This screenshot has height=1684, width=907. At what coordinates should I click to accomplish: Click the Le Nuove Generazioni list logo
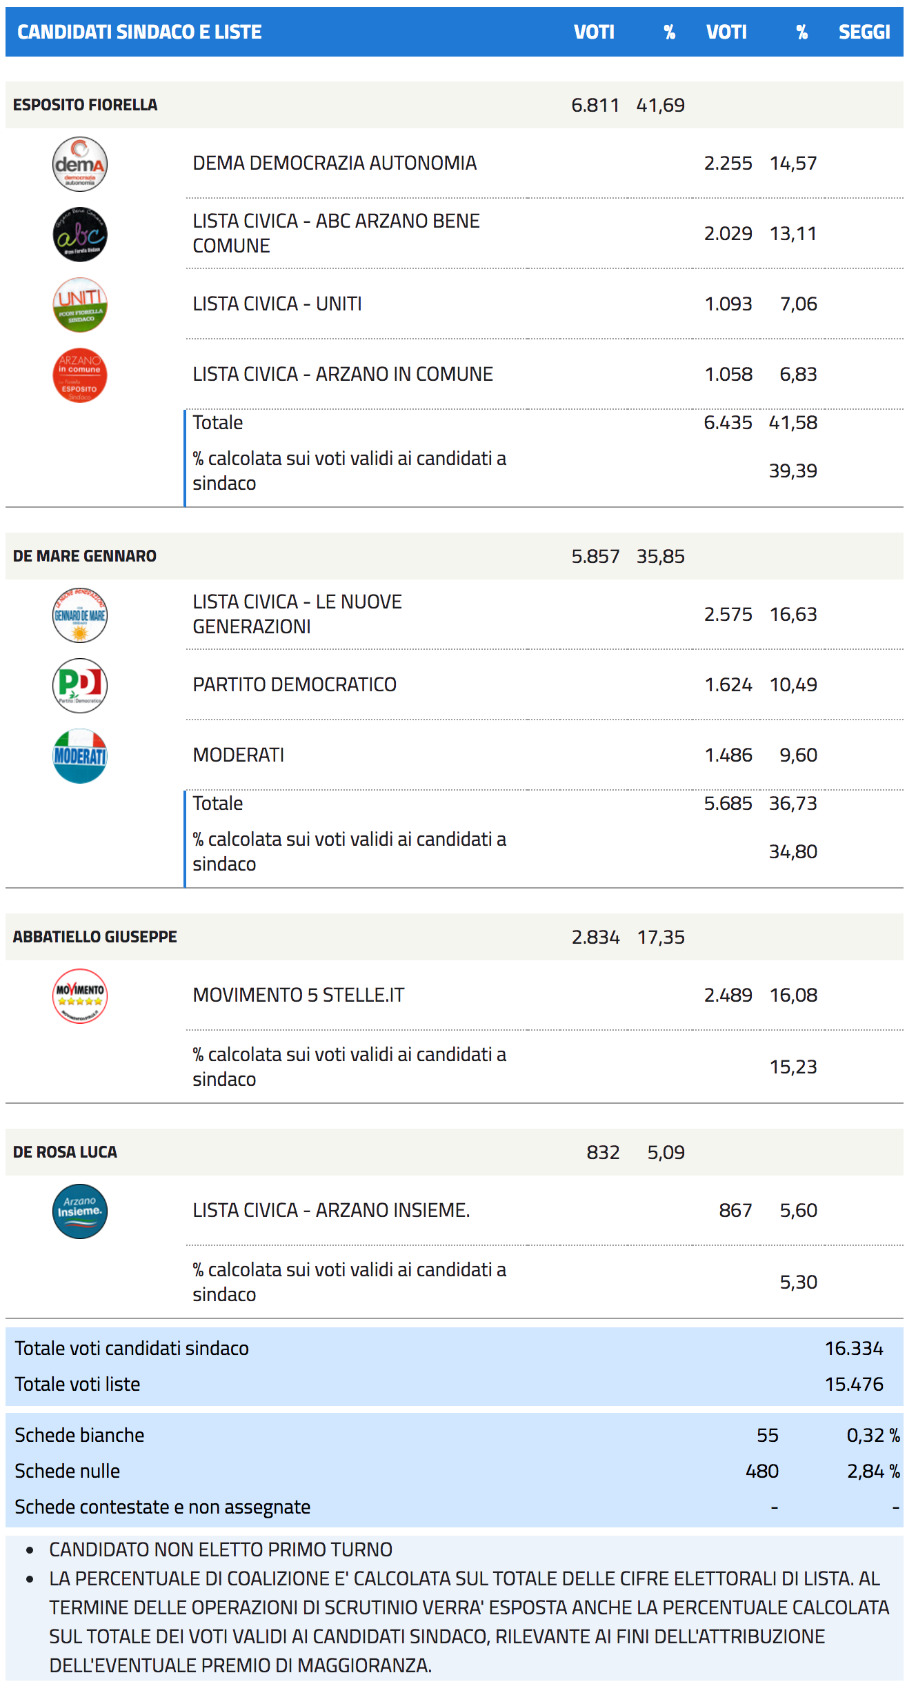click(80, 615)
